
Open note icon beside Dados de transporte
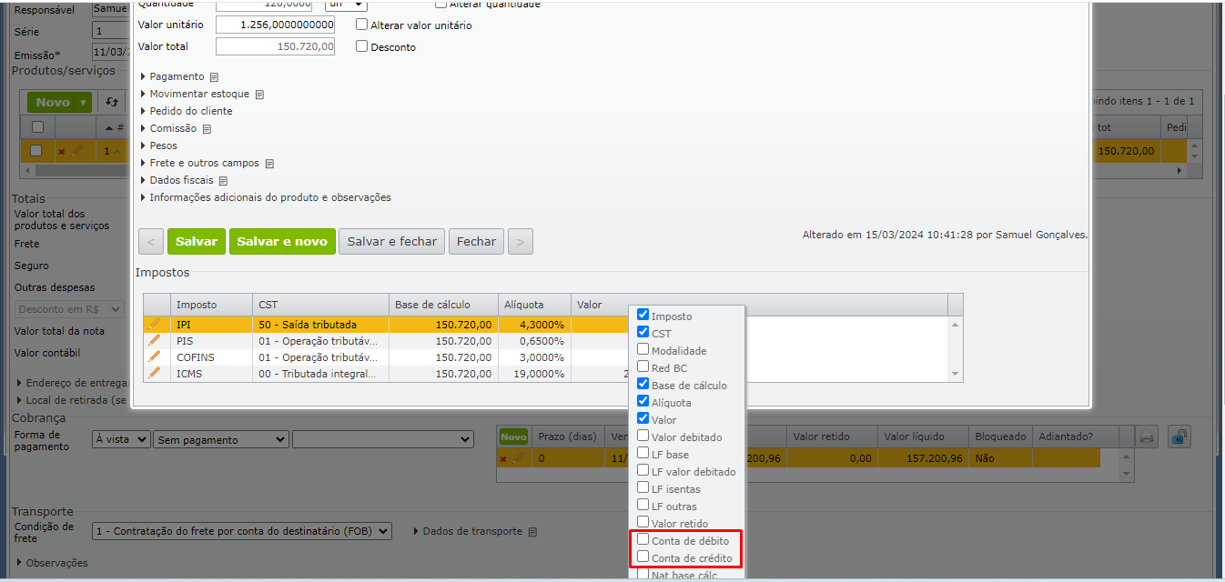pos(532,532)
